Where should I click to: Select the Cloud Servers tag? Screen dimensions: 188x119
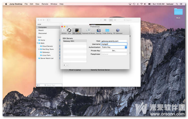pos(46,46)
